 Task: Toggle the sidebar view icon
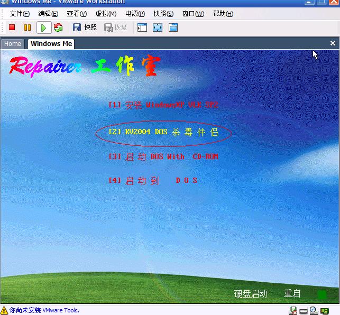pyautogui.click(x=142, y=27)
